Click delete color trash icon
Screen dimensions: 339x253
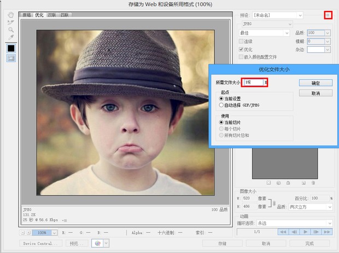pos(313,183)
